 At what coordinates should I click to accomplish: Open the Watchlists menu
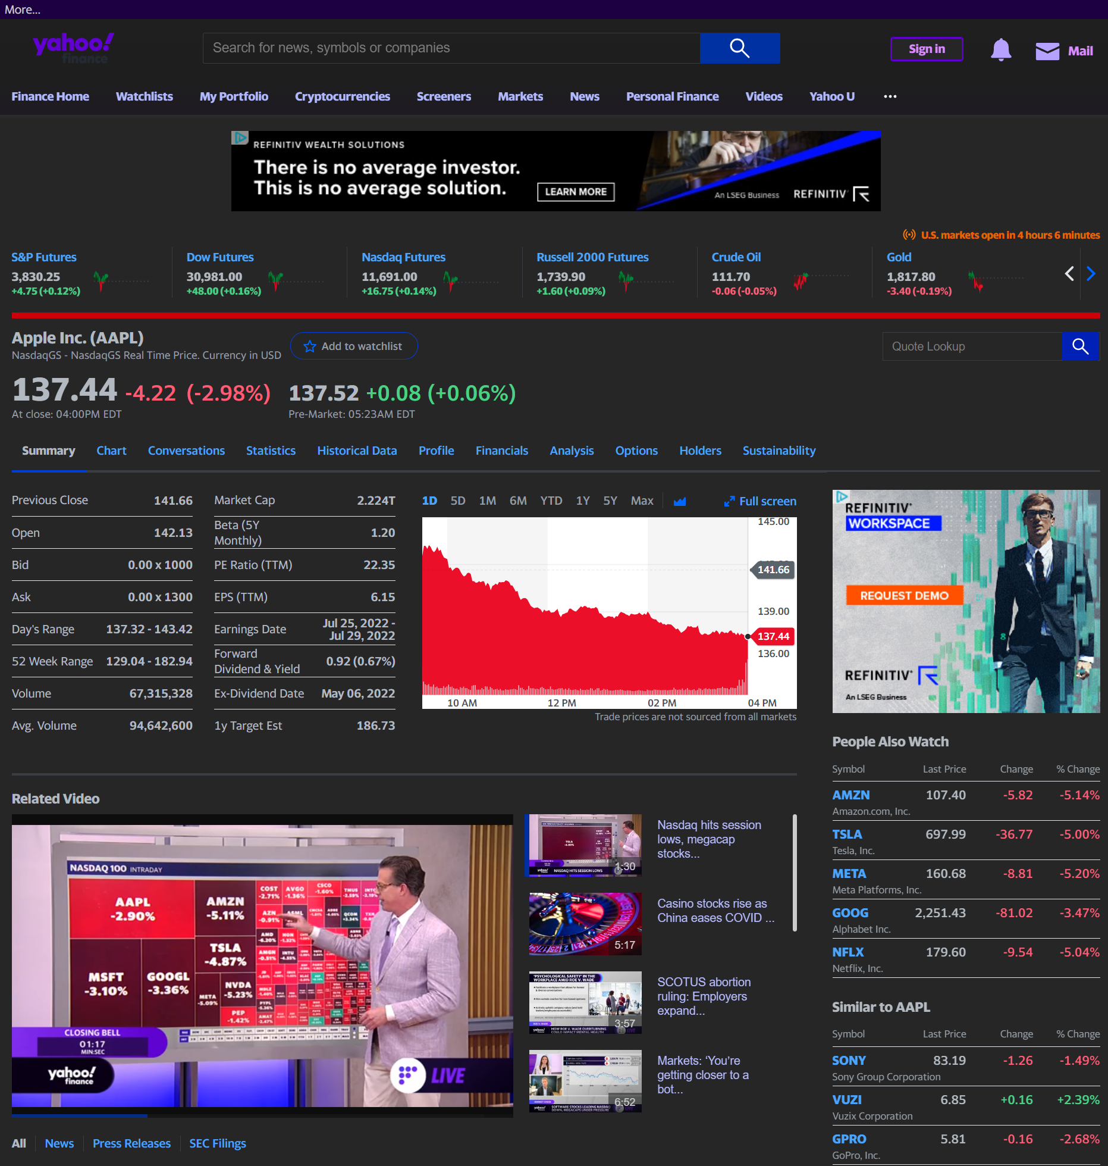pyautogui.click(x=145, y=96)
